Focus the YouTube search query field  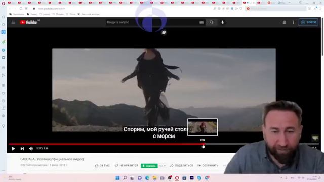[152, 22]
